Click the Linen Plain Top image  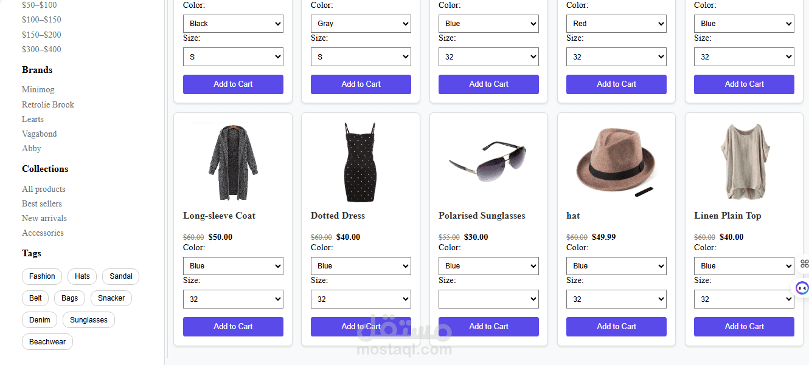744,162
